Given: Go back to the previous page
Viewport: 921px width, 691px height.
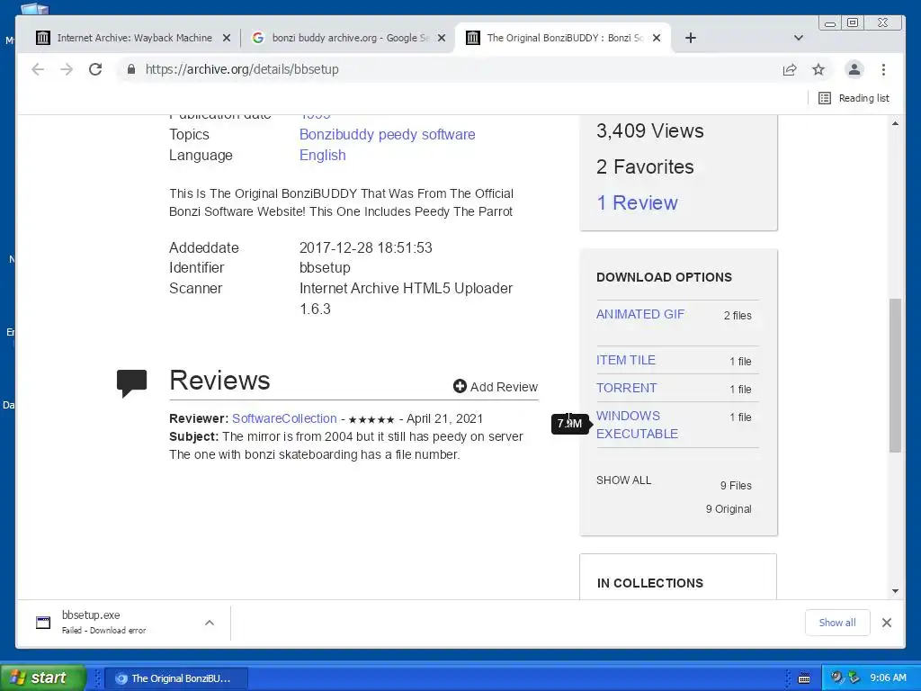Looking at the screenshot, I should coord(38,69).
